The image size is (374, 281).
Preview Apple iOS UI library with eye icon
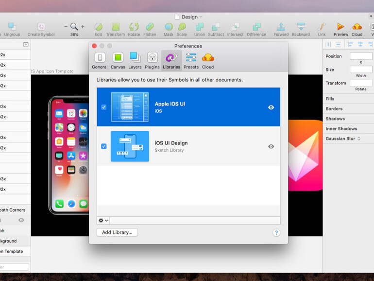(271, 107)
